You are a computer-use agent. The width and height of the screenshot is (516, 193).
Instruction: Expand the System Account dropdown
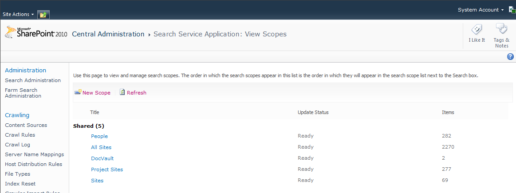coord(481,10)
